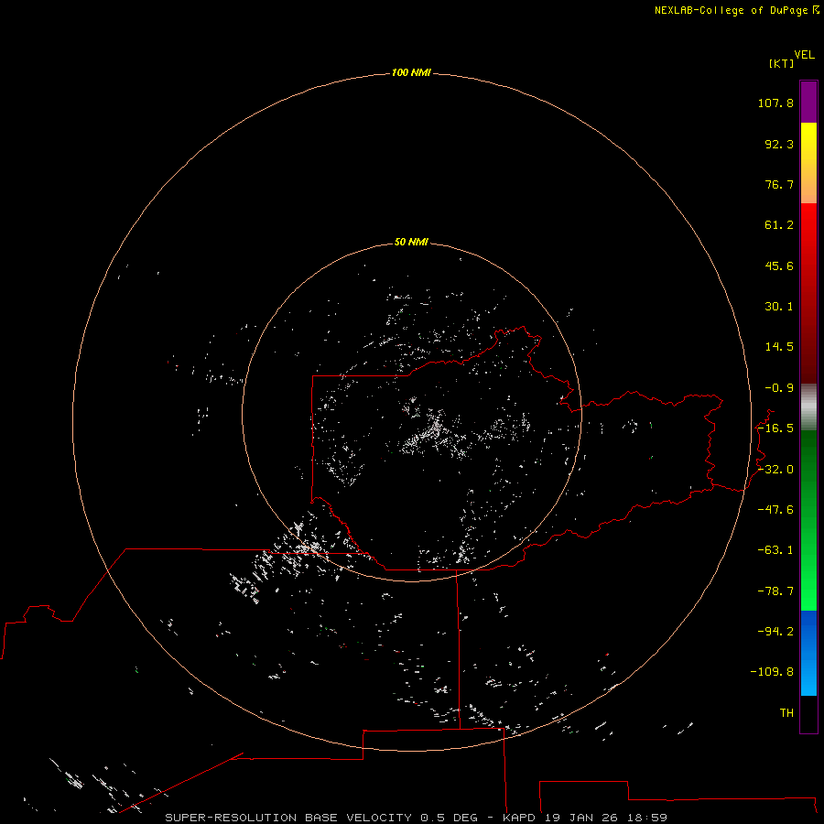Click the gray near-zero segment of color bar
Viewport: 824px width, 824px height.
coord(808,407)
